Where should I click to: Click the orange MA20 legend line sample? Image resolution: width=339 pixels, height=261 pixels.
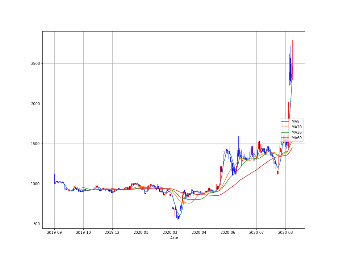click(x=285, y=127)
